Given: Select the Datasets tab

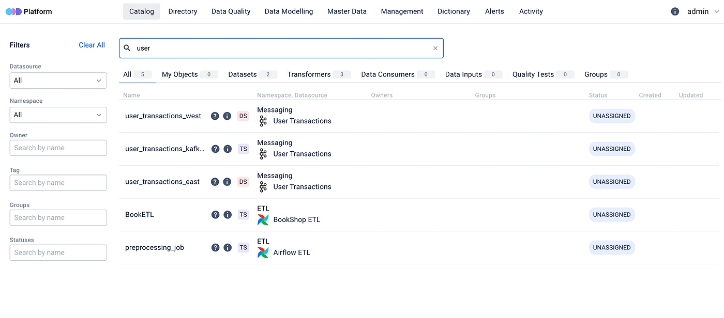Looking at the screenshot, I should (243, 74).
